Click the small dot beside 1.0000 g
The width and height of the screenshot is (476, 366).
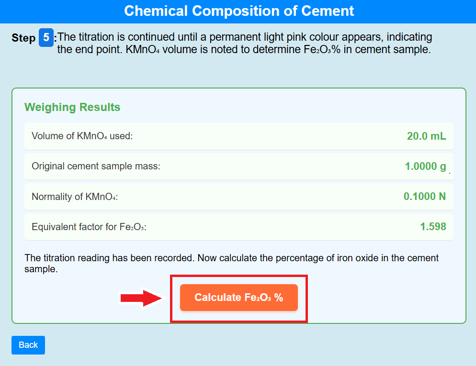(450, 172)
